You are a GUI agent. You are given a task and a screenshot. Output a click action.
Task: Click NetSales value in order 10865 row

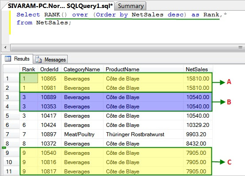pyautogui.click(x=198, y=78)
